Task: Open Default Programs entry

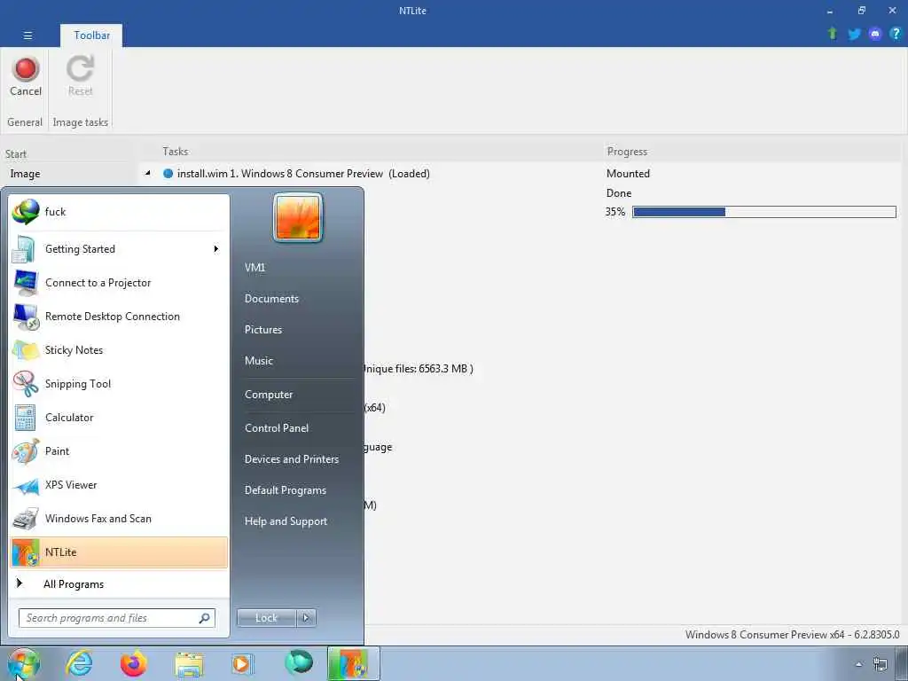Action: coord(285,490)
